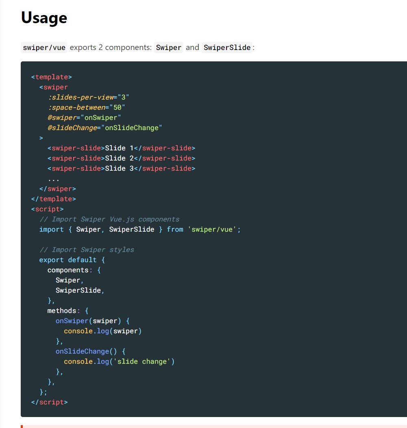This screenshot has width=407, height=428.
Task: Click 'Swiper,' inside the components object
Action: pyautogui.click(x=70, y=280)
